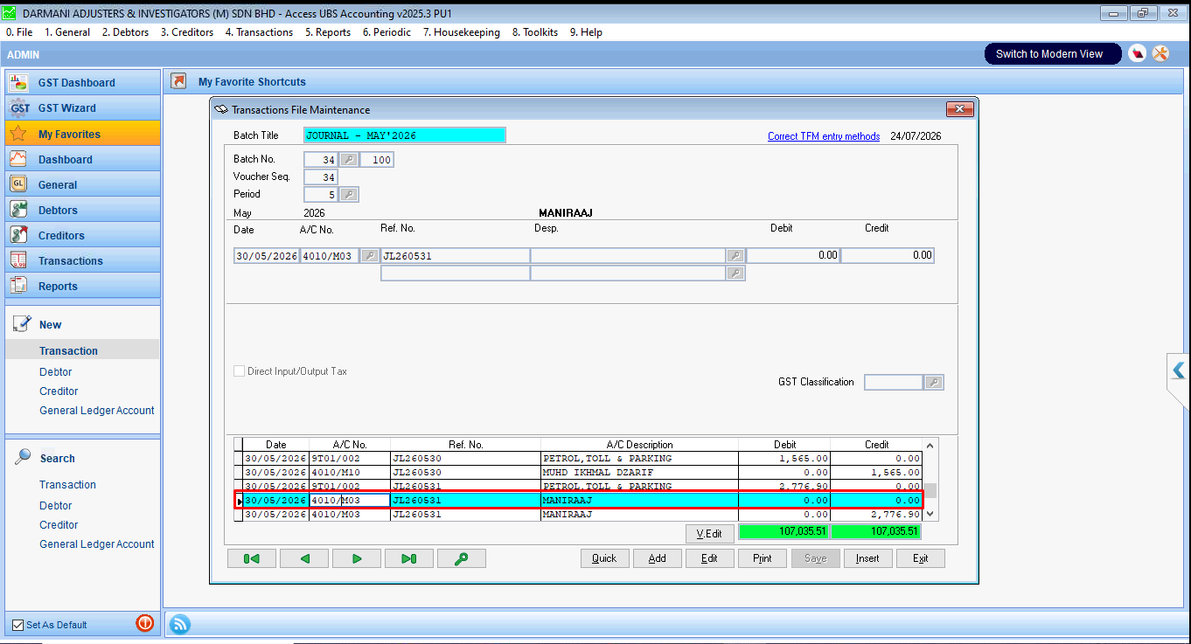This screenshot has height=644, width=1191.
Task: Open the Transactions sidebar section
Action: (83, 261)
